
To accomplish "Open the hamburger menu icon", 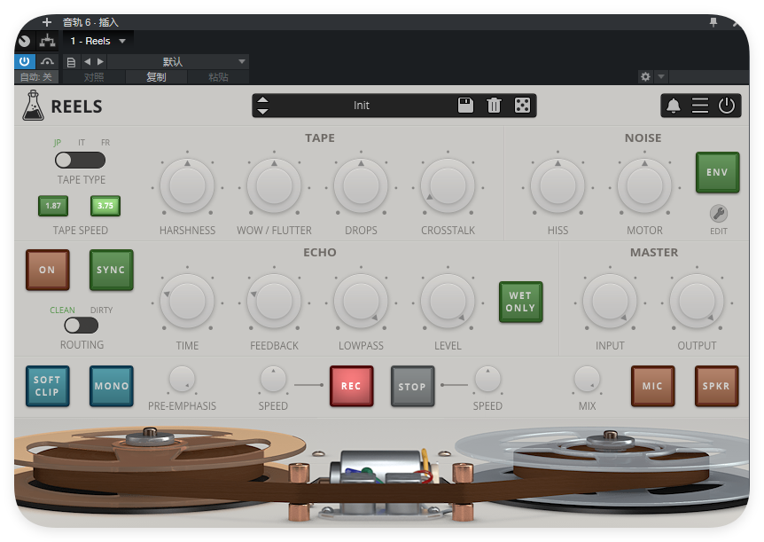I will 700,106.
